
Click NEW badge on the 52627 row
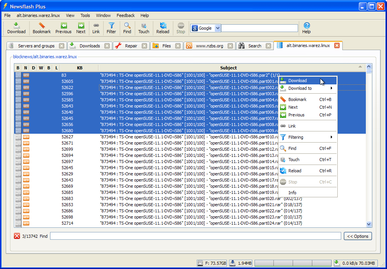tap(26, 137)
